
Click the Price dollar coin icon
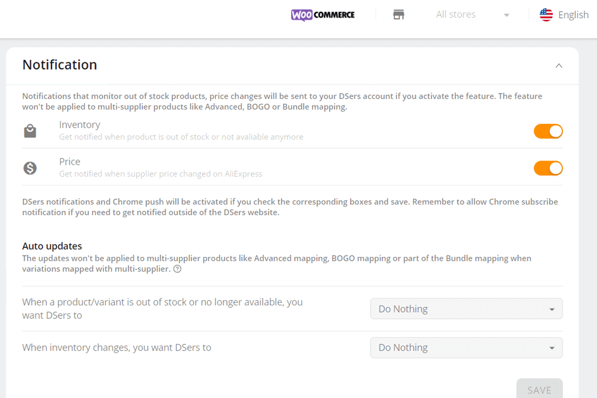[30, 168]
